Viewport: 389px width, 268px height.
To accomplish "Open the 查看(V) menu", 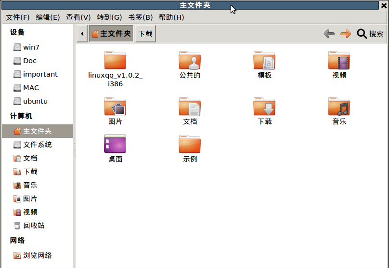I will 78,17.
